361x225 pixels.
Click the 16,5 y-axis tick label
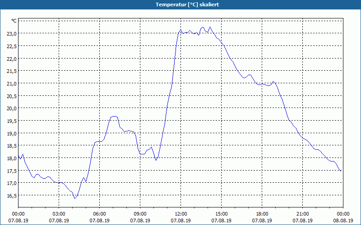click(11, 196)
